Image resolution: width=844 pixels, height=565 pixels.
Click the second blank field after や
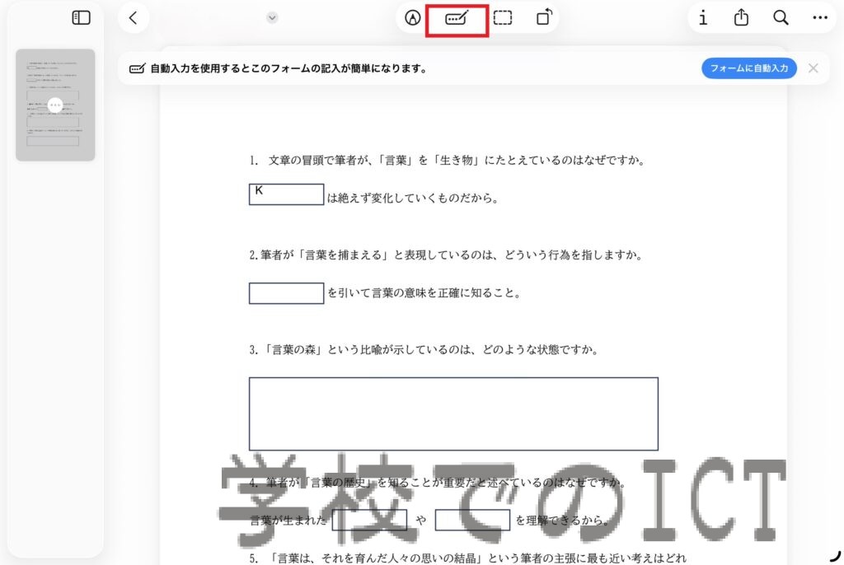click(472, 520)
